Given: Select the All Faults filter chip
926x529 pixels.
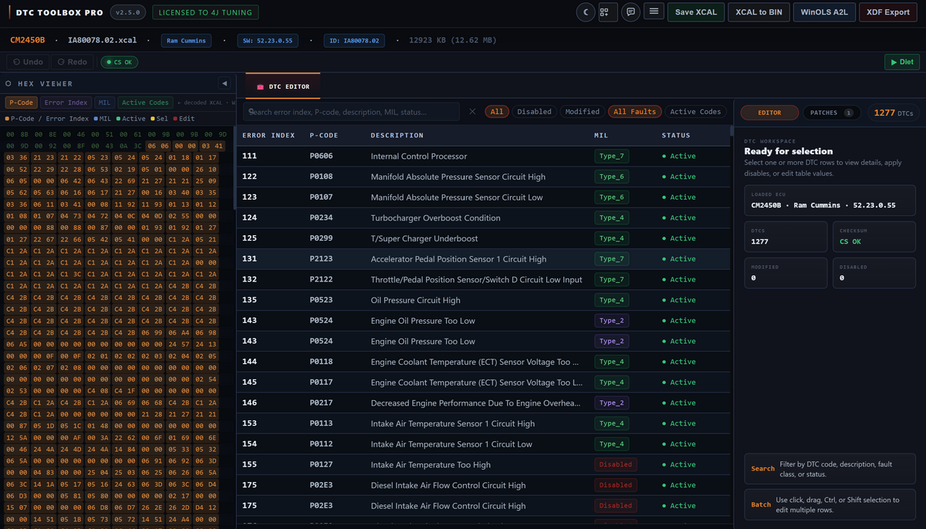Looking at the screenshot, I should pos(635,112).
